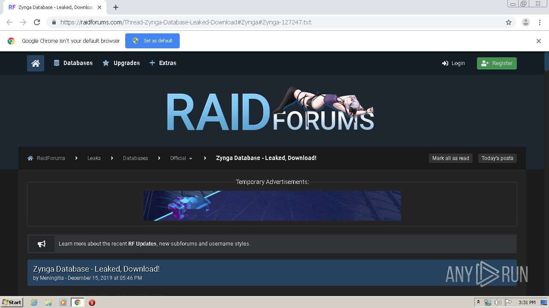Open media player taskbar icon
Screen dimensions: 549x308
[63, 302]
